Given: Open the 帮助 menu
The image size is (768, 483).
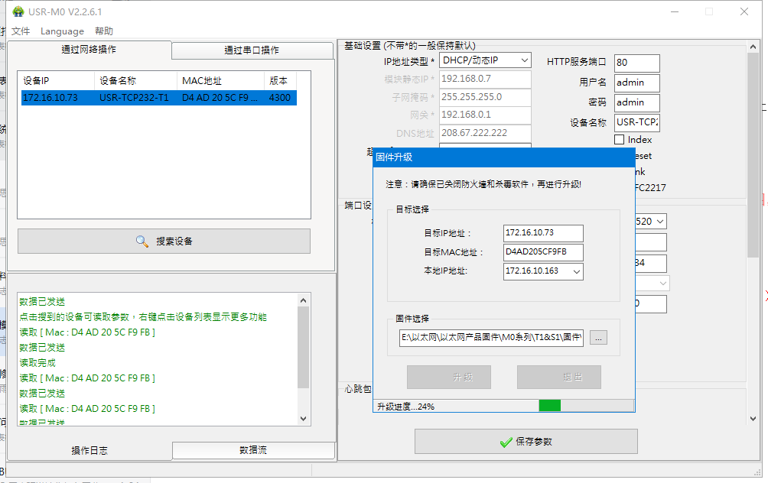Looking at the screenshot, I should tap(104, 31).
